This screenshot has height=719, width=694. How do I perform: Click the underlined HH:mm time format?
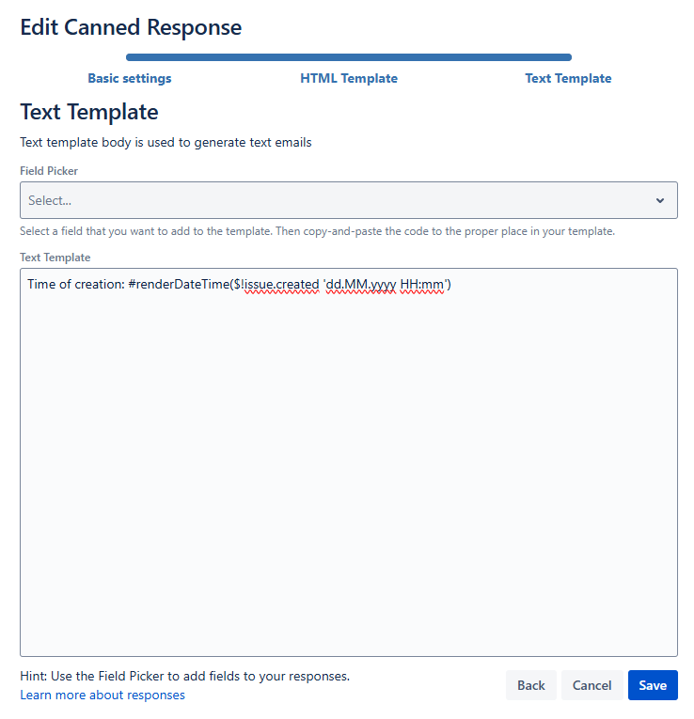pyautogui.click(x=423, y=284)
